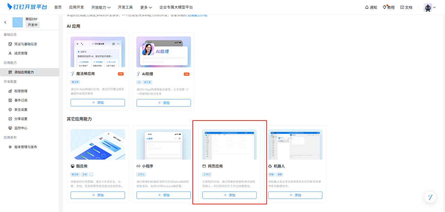Open 企业专属大模型平台 menu item
The image size is (445, 212).
point(176,7)
